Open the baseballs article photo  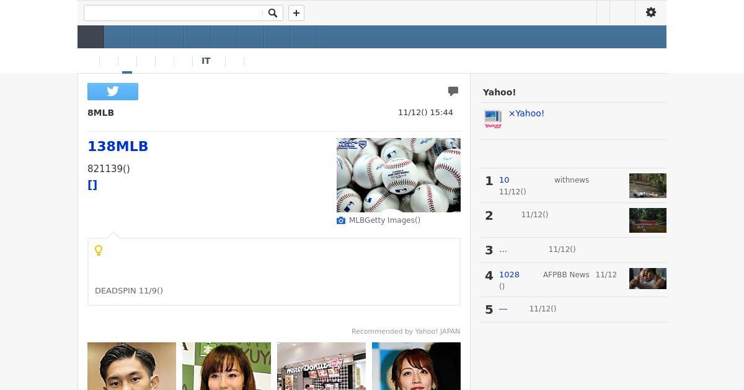tap(399, 175)
